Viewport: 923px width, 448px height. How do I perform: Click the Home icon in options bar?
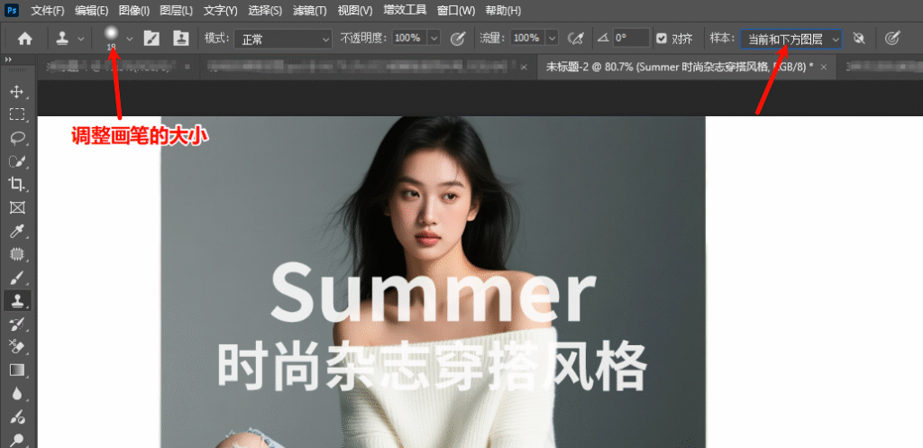point(24,39)
